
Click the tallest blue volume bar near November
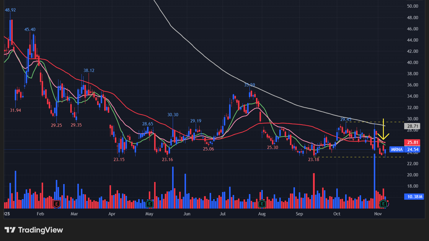pos(375,177)
